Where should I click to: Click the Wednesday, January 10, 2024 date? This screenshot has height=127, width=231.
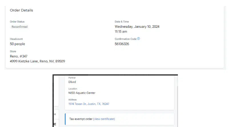(137, 27)
